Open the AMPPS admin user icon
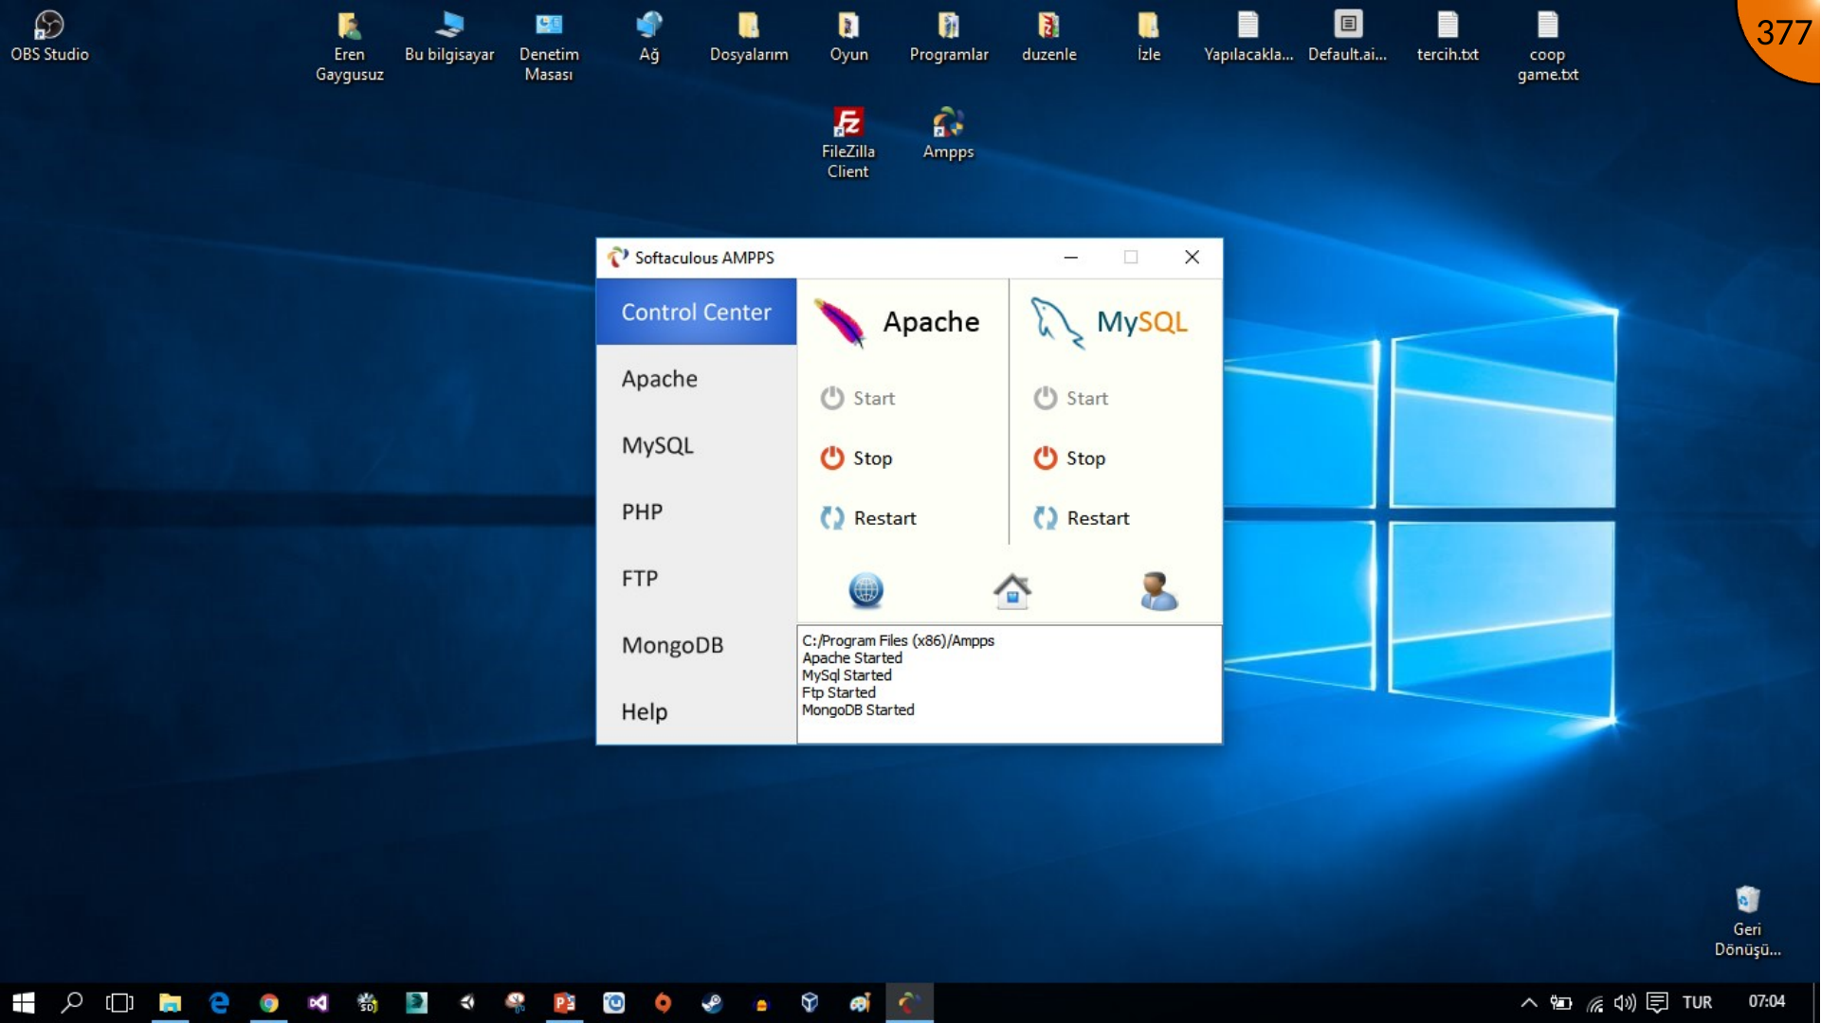 (x=1158, y=590)
